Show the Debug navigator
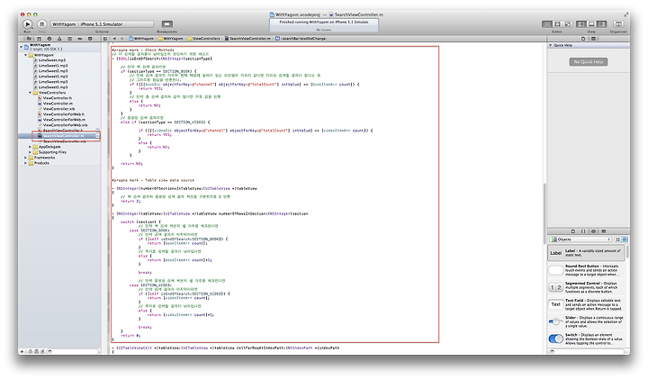Viewport: 648px width, 380px height. click(x=69, y=39)
